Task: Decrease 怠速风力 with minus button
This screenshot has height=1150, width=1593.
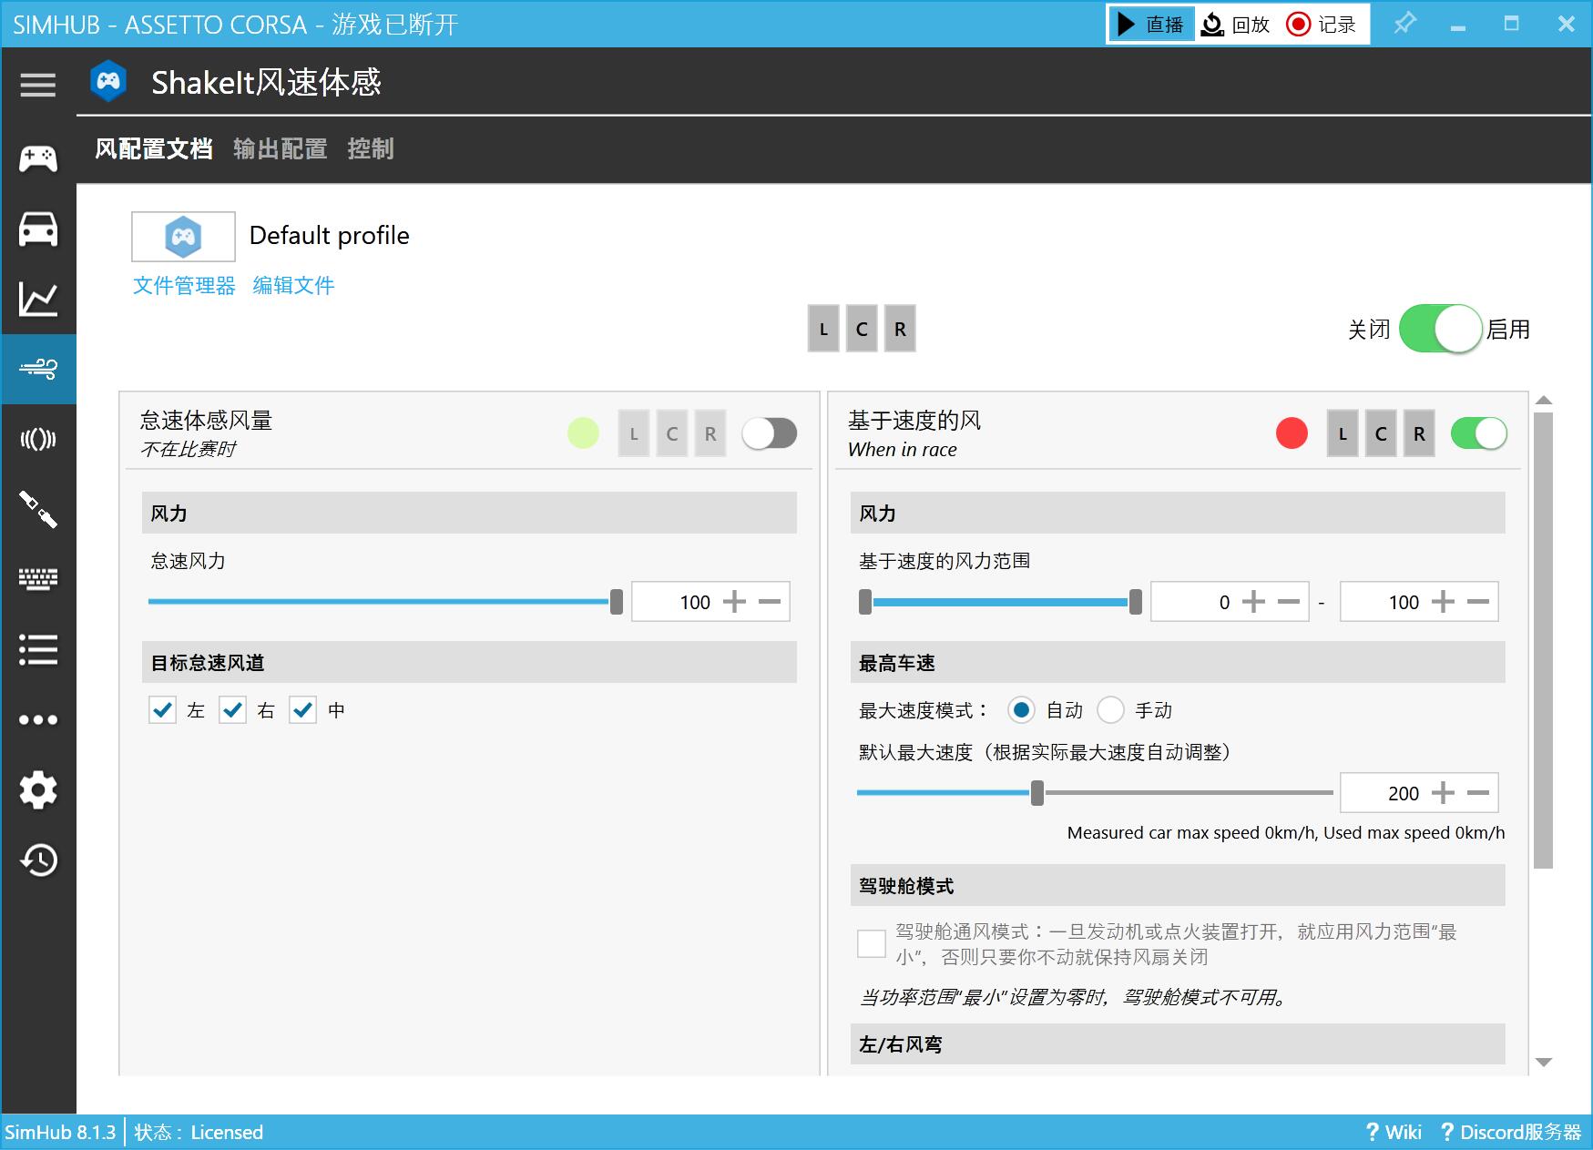Action: (770, 602)
